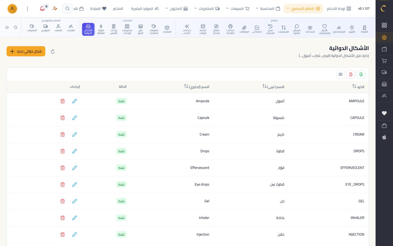Open Roles and Permissions (الأدوار والصلاحيات) shield icon
This screenshot has height=246, width=393.
click(x=324, y=29)
